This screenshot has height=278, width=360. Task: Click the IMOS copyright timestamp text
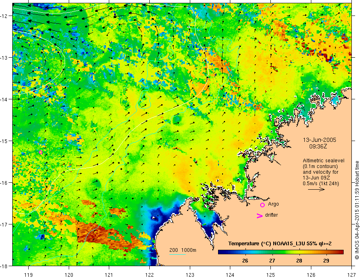(357, 210)
